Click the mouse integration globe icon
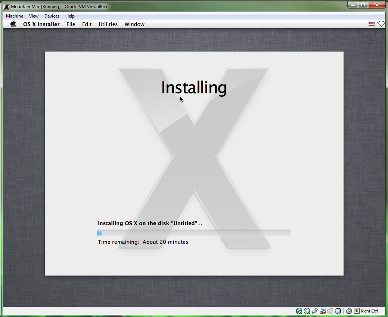 [349, 311]
